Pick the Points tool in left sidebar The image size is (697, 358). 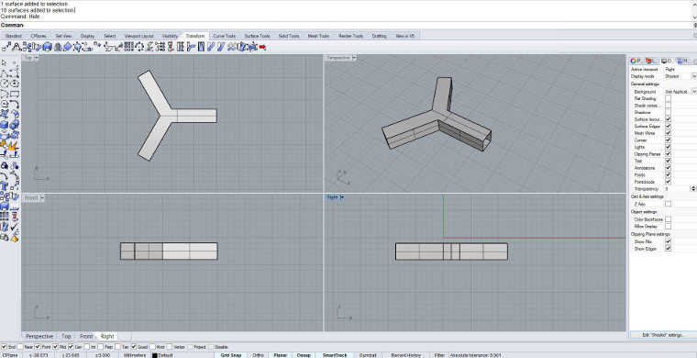(x=15, y=62)
